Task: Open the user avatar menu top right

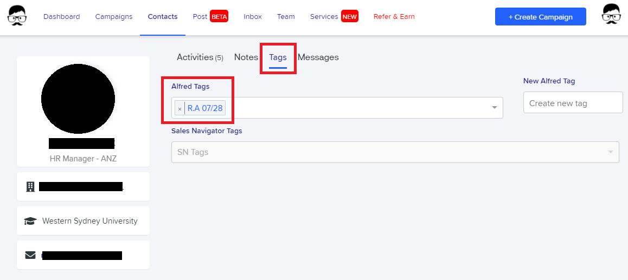Action: 612,15
